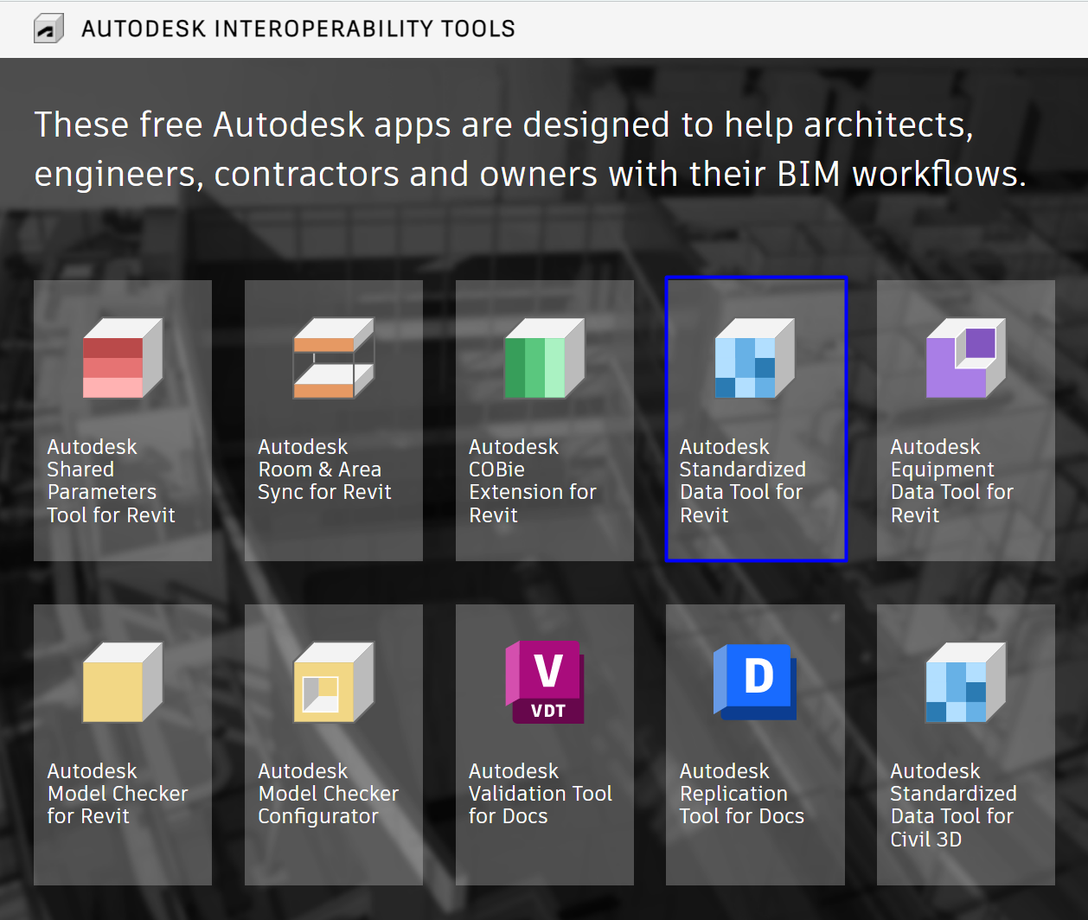Open Autodesk Validation Tool for Docs label
This screenshot has width=1088, height=920.
point(541,794)
